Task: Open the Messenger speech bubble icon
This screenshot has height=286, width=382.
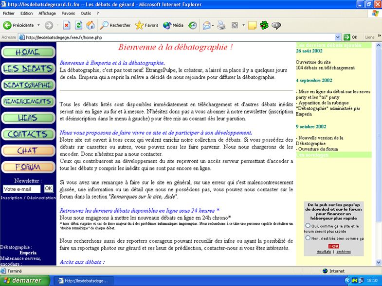Action: click(276, 25)
